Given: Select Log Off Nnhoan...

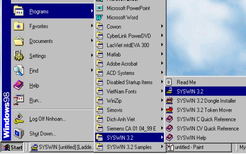Looking at the screenshot, I should [x=53, y=119].
